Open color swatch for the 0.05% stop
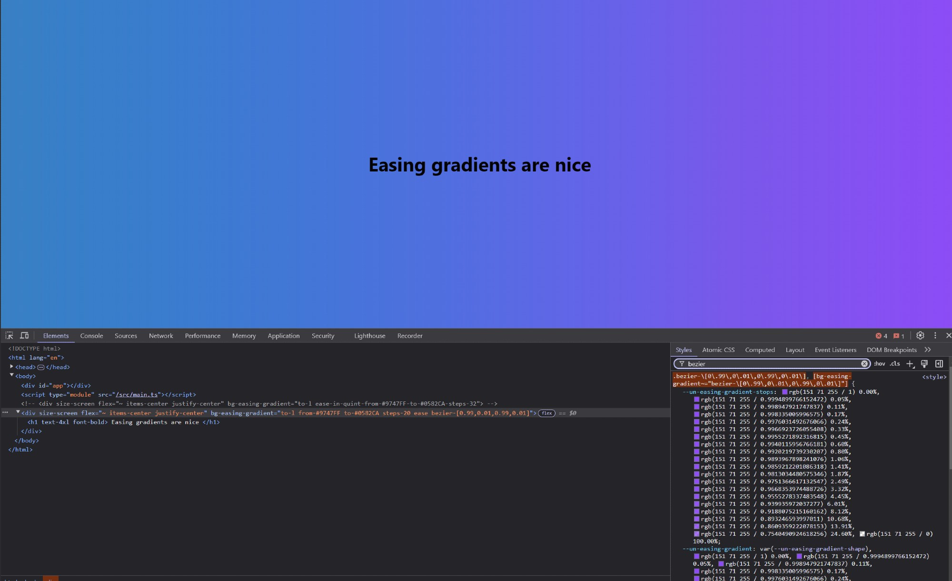Image resolution: width=952 pixels, height=581 pixels. (x=696, y=400)
